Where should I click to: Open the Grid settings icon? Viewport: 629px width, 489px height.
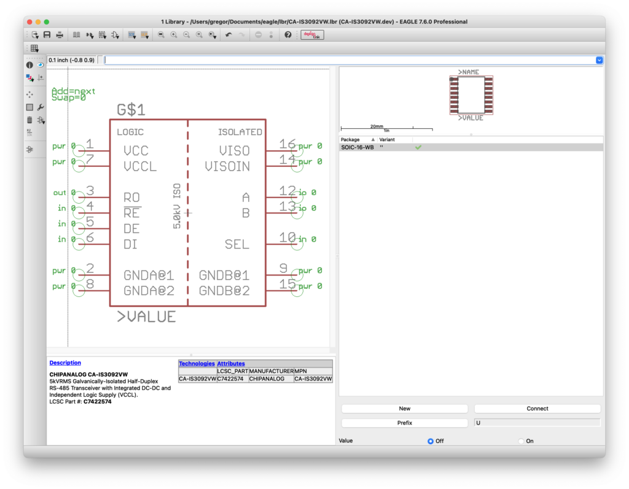coord(34,48)
